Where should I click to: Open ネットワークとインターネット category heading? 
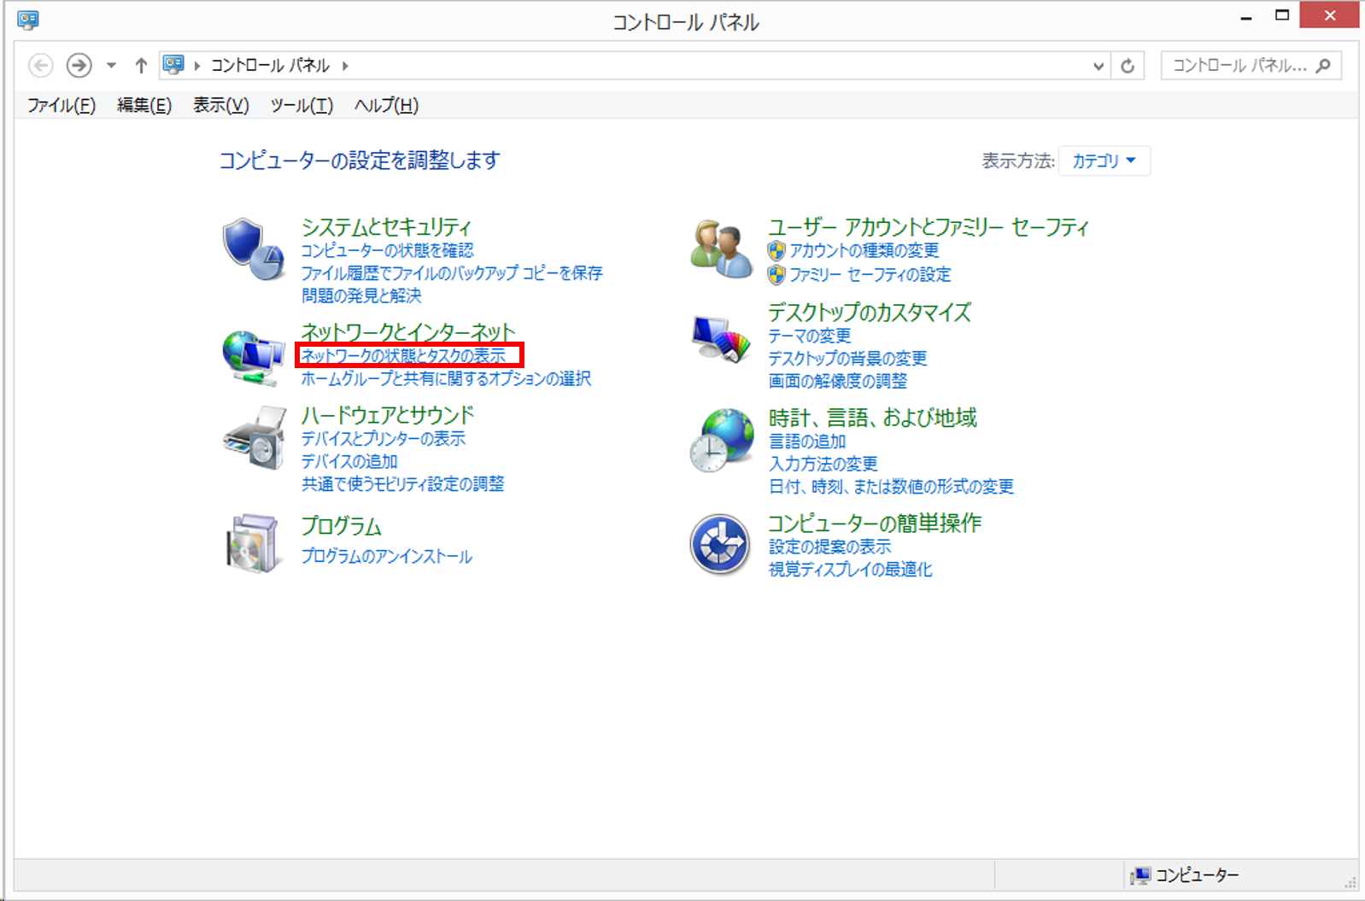pos(408,331)
